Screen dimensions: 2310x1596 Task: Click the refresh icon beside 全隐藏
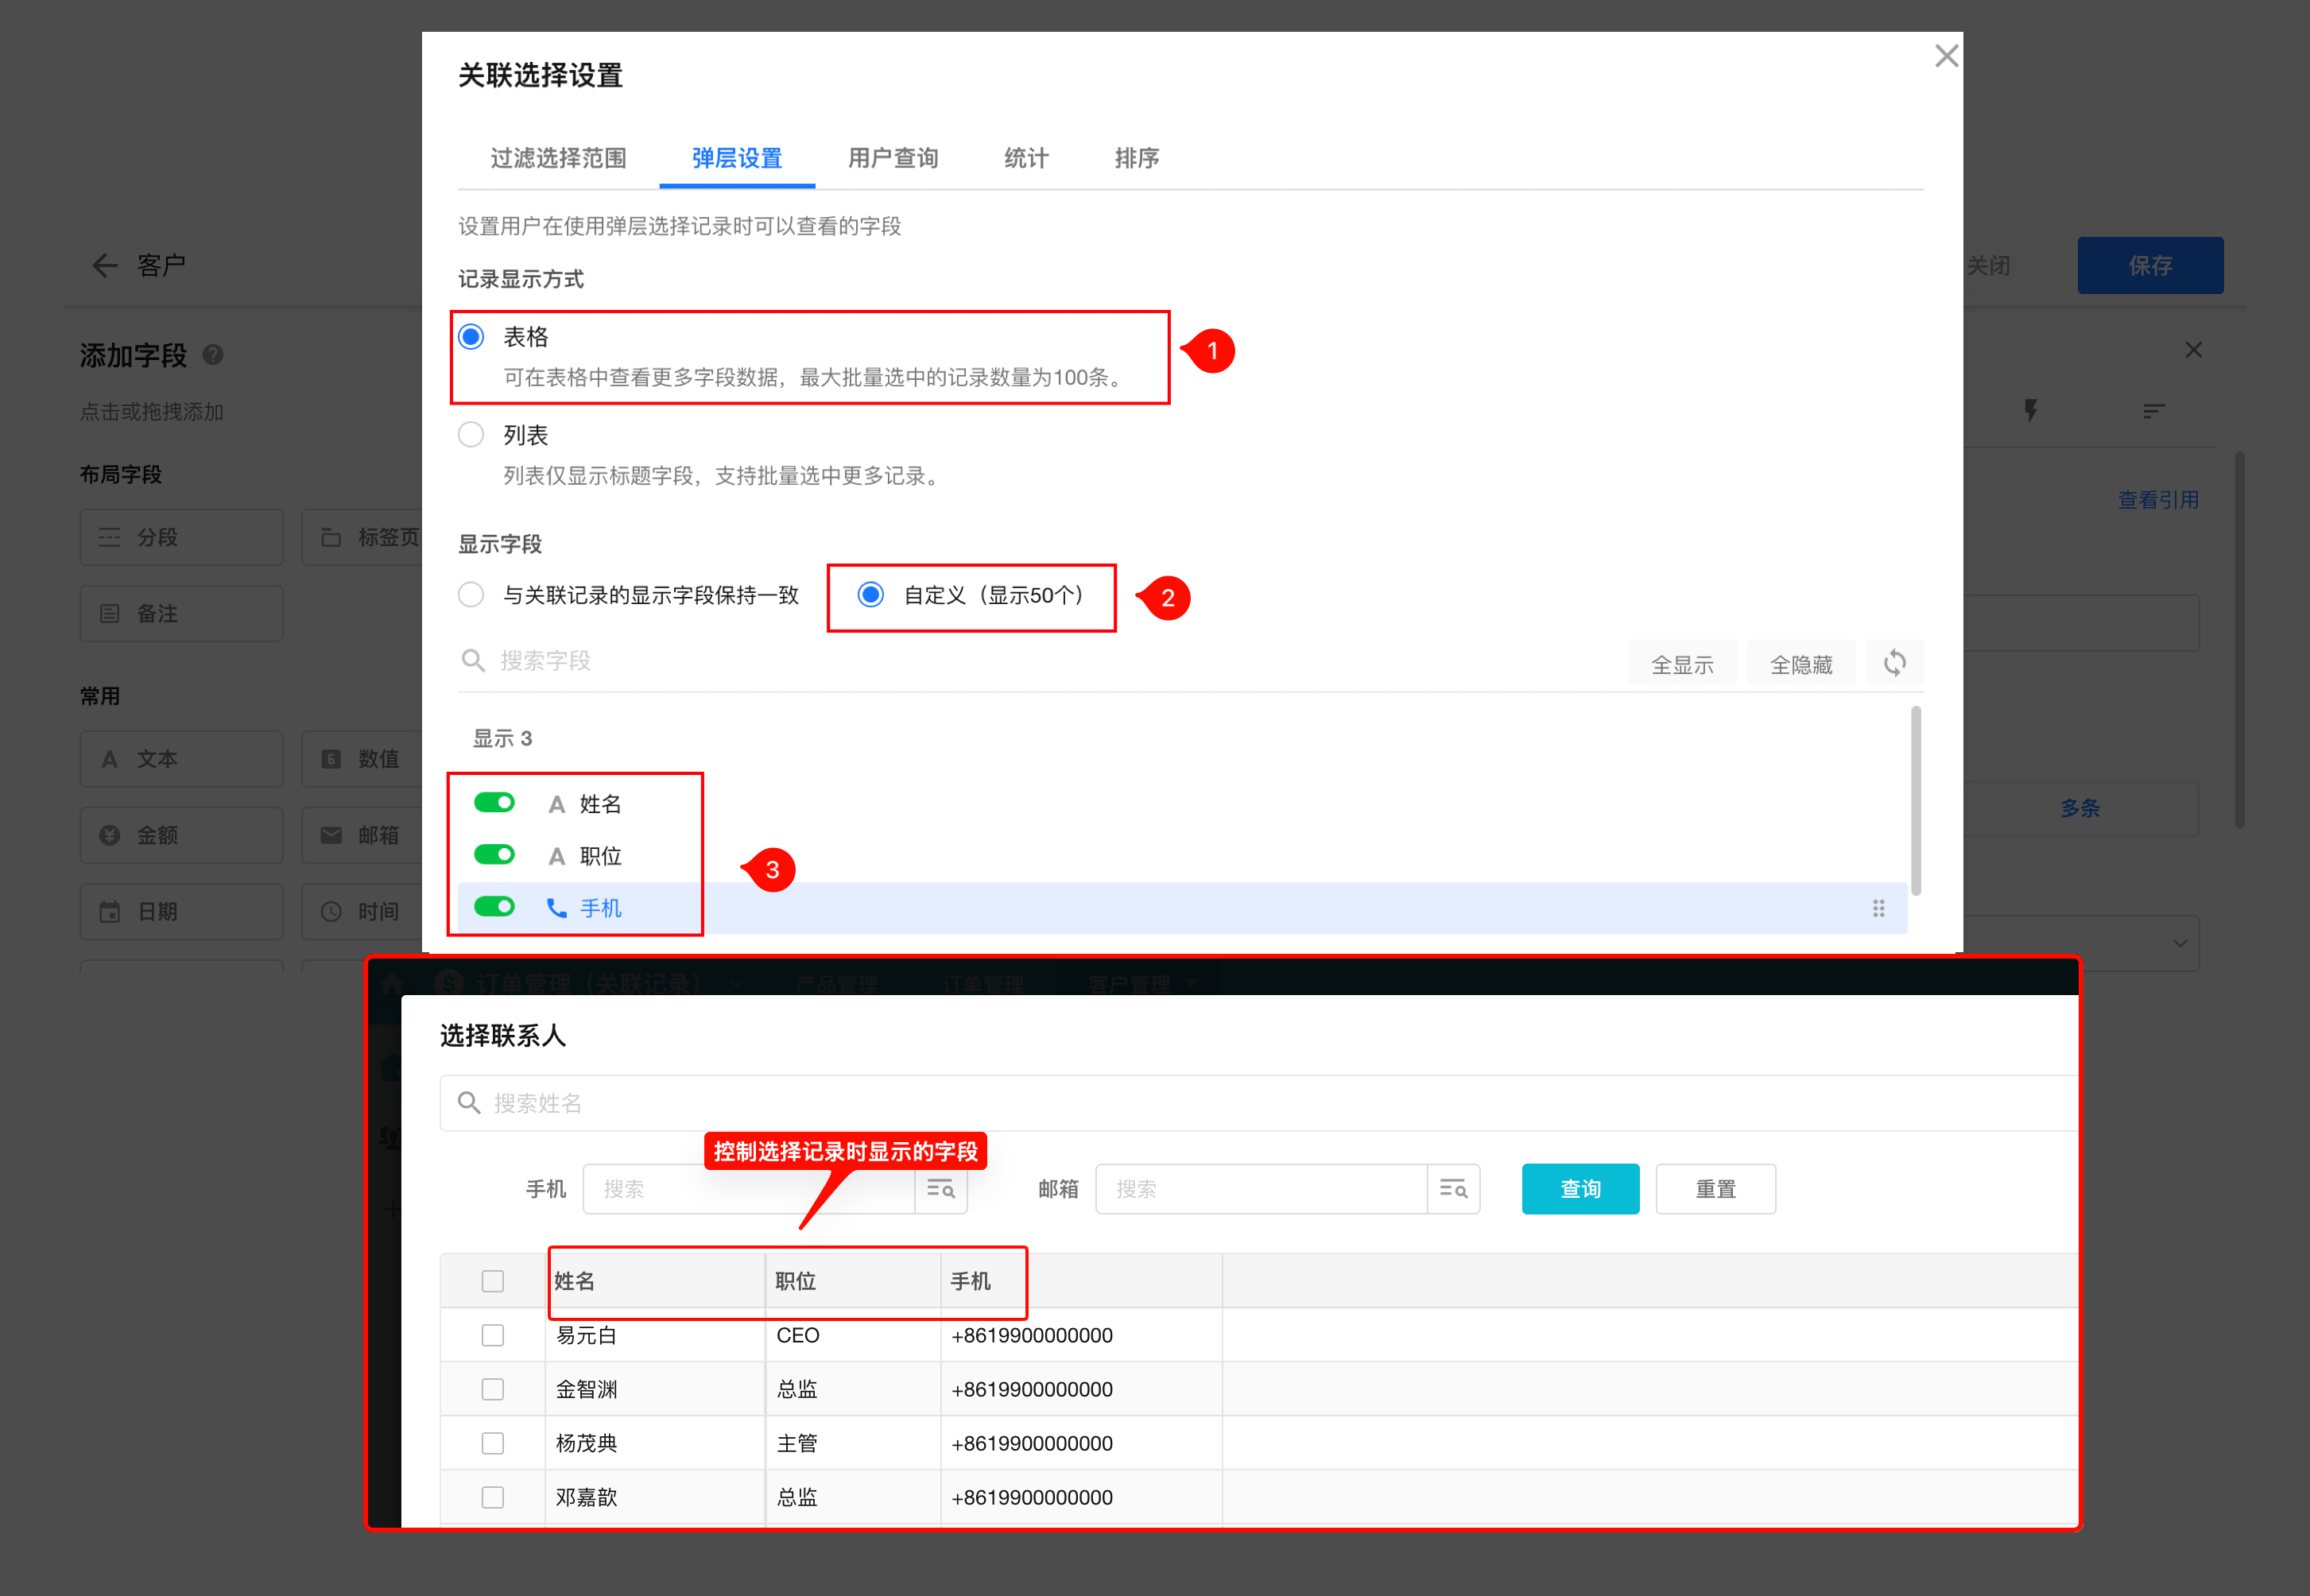(1894, 663)
